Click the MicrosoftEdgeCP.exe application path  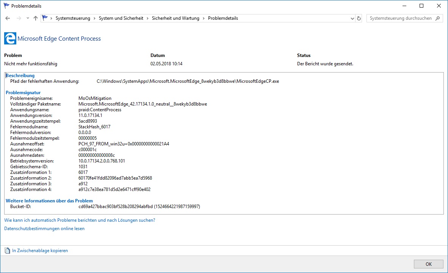point(188,81)
